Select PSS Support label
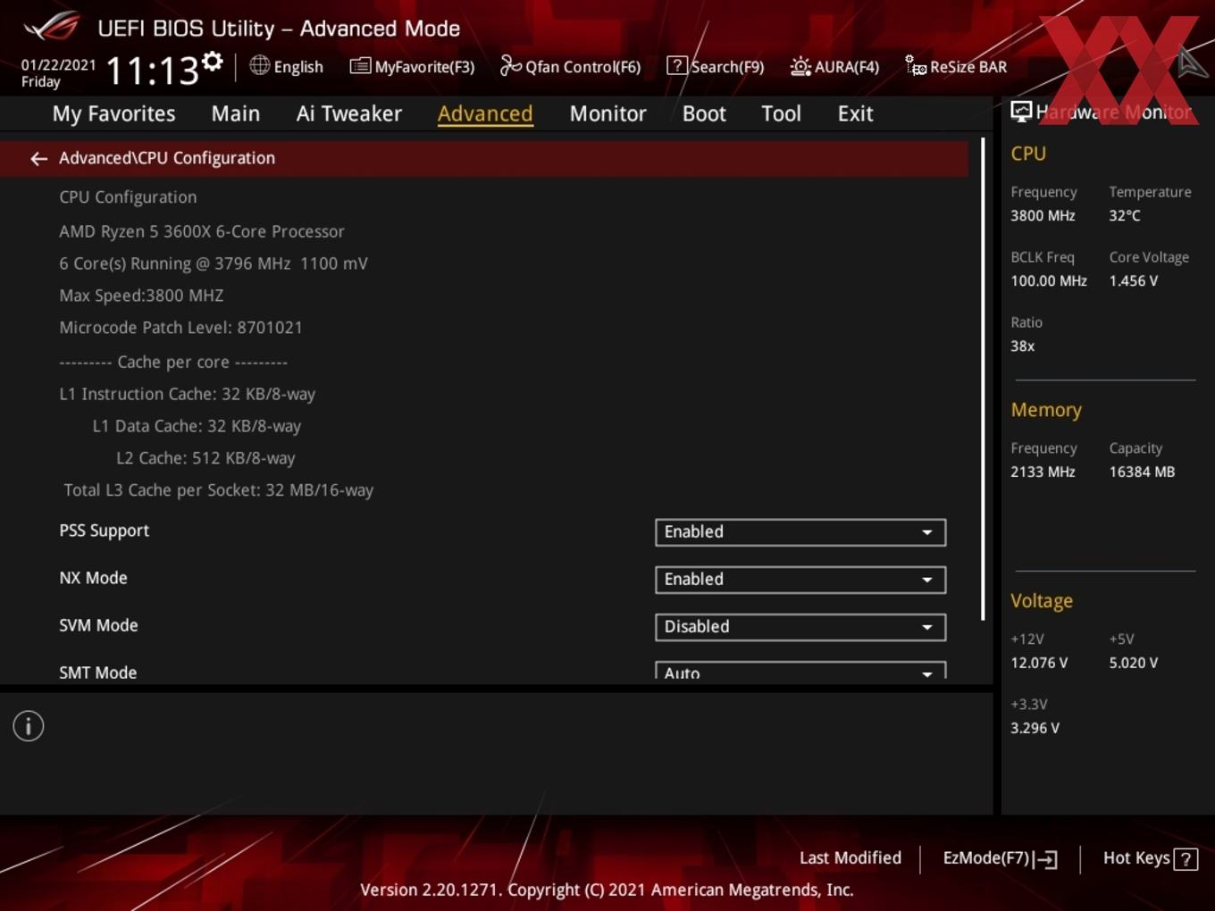Image resolution: width=1215 pixels, height=911 pixels. 104,531
